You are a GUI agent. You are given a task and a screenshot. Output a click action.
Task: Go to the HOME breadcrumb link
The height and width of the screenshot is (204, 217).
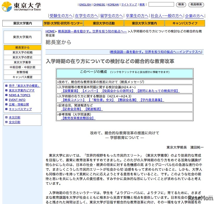coord(50,31)
